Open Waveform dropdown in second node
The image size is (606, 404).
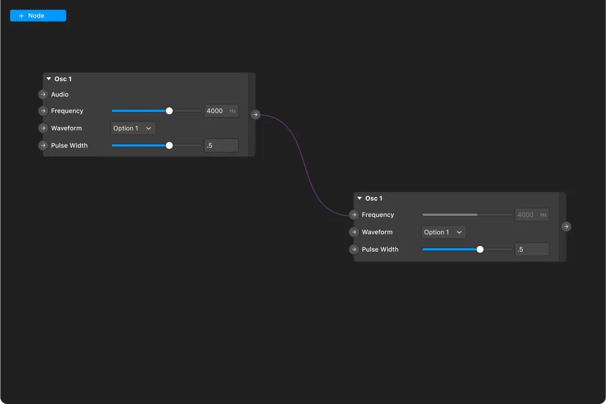click(444, 232)
